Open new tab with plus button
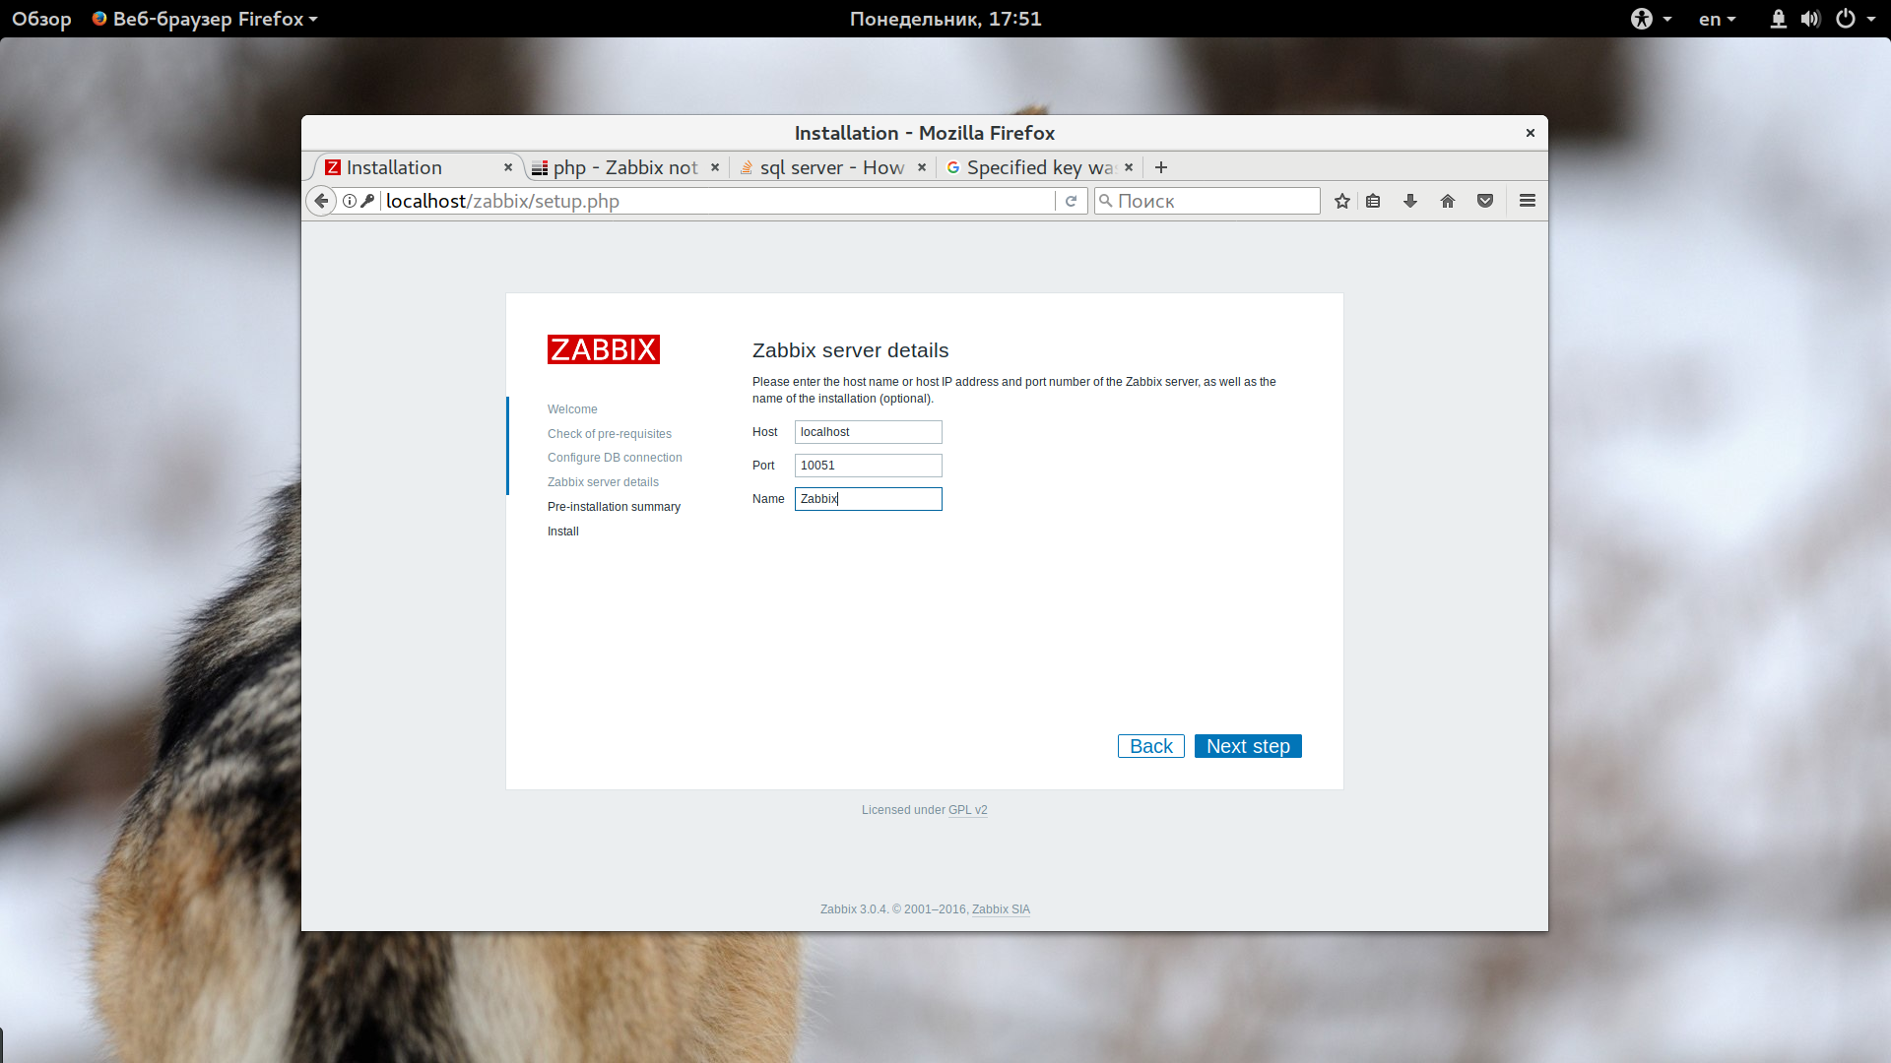Screen dimensions: 1891x1063 click(1161, 167)
